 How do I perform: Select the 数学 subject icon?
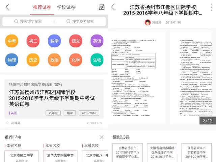click(x=54, y=41)
